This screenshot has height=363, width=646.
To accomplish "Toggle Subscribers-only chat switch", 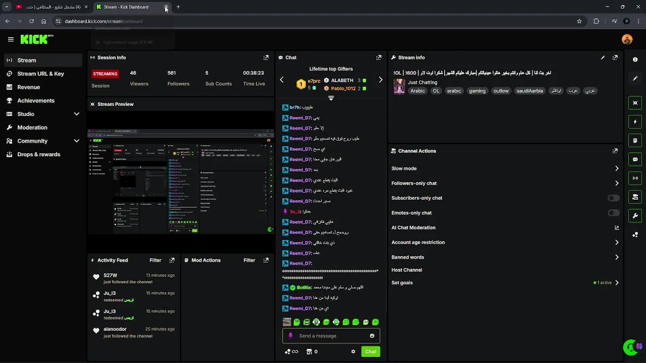I will 613,198.
